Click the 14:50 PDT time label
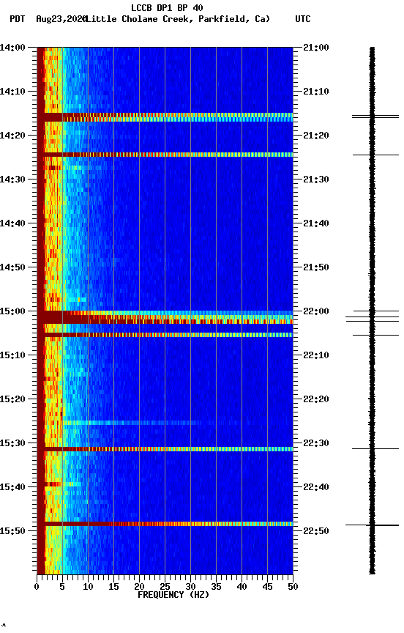404x633 pixels. pos(12,267)
